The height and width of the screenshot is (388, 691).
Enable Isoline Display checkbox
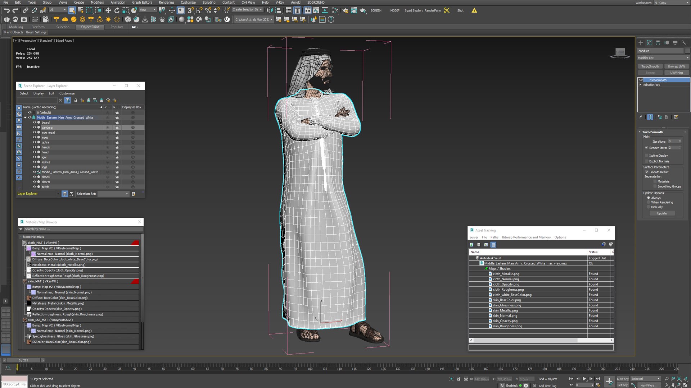pos(647,156)
